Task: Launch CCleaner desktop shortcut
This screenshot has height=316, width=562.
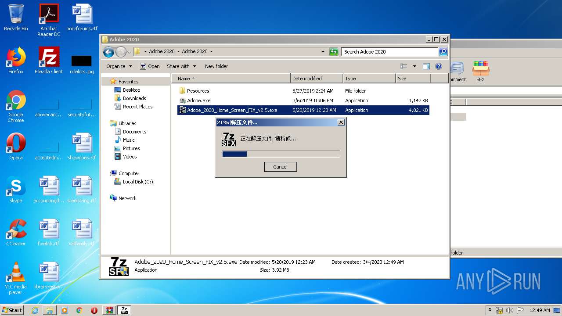Action: point(16,233)
